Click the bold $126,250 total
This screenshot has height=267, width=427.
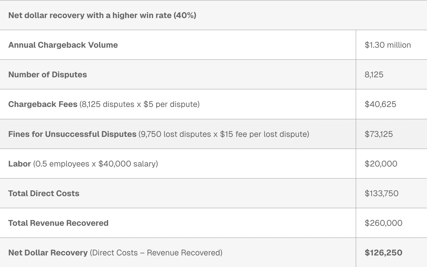click(383, 253)
